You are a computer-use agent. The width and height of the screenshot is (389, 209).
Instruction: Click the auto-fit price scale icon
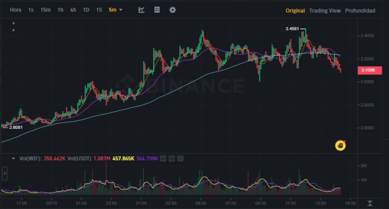[369, 203]
